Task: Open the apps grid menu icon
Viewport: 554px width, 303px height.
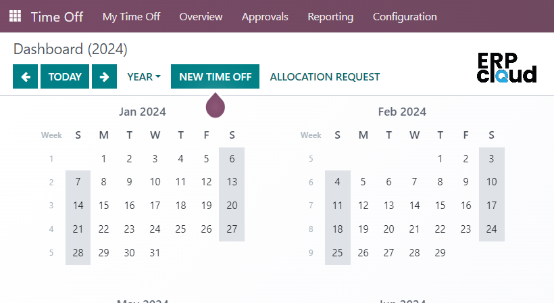Action: (x=15, y=16)
